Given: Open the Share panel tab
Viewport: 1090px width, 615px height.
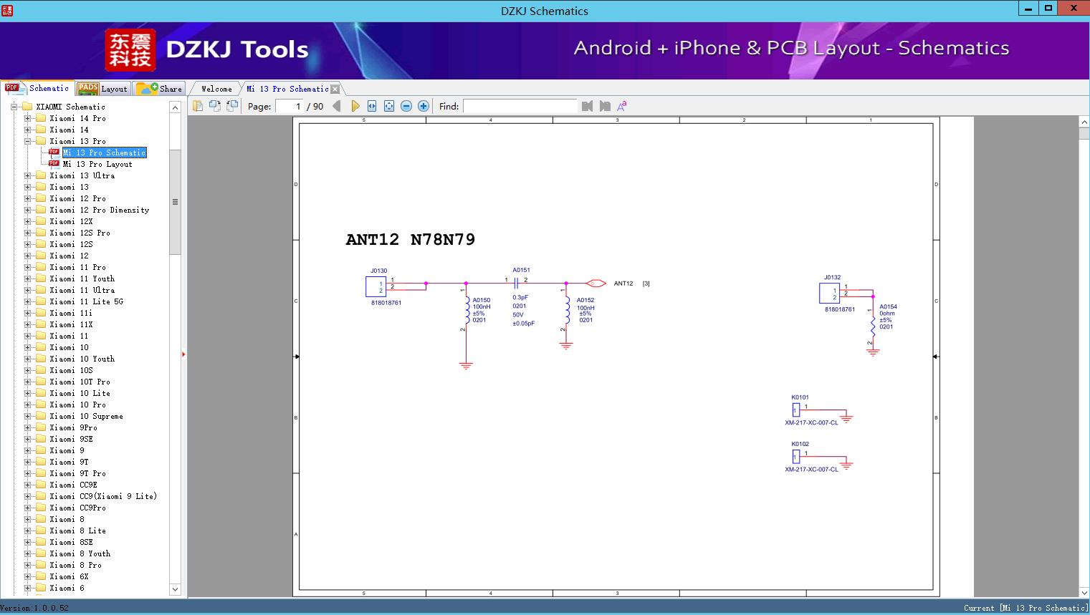Looking at the screenshot, I should (x=159, y=89).
